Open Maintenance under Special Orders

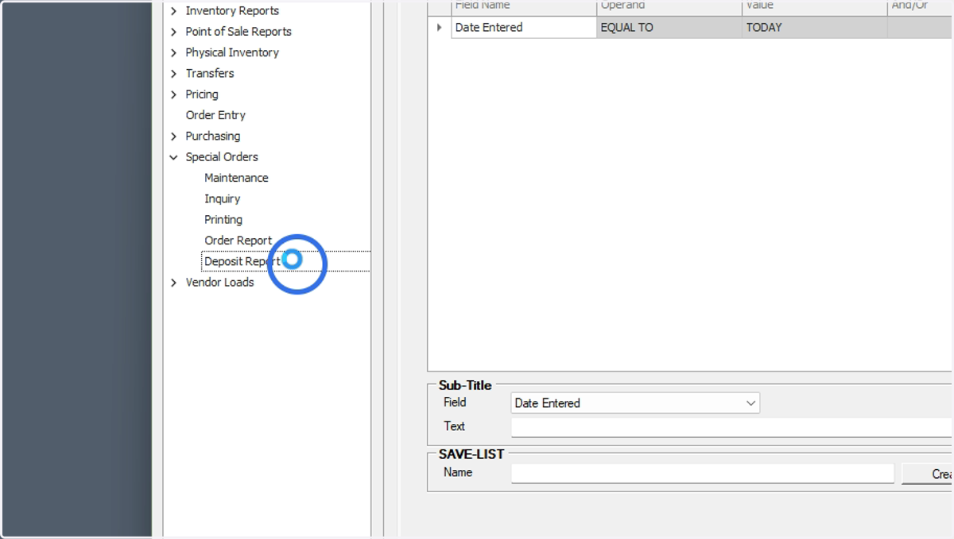pyautogui.click(x=236, y=178)
